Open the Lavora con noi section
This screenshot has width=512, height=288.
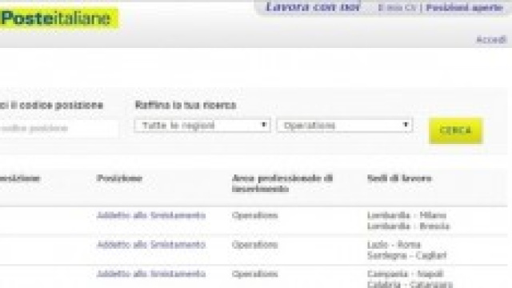coord(313,7)
